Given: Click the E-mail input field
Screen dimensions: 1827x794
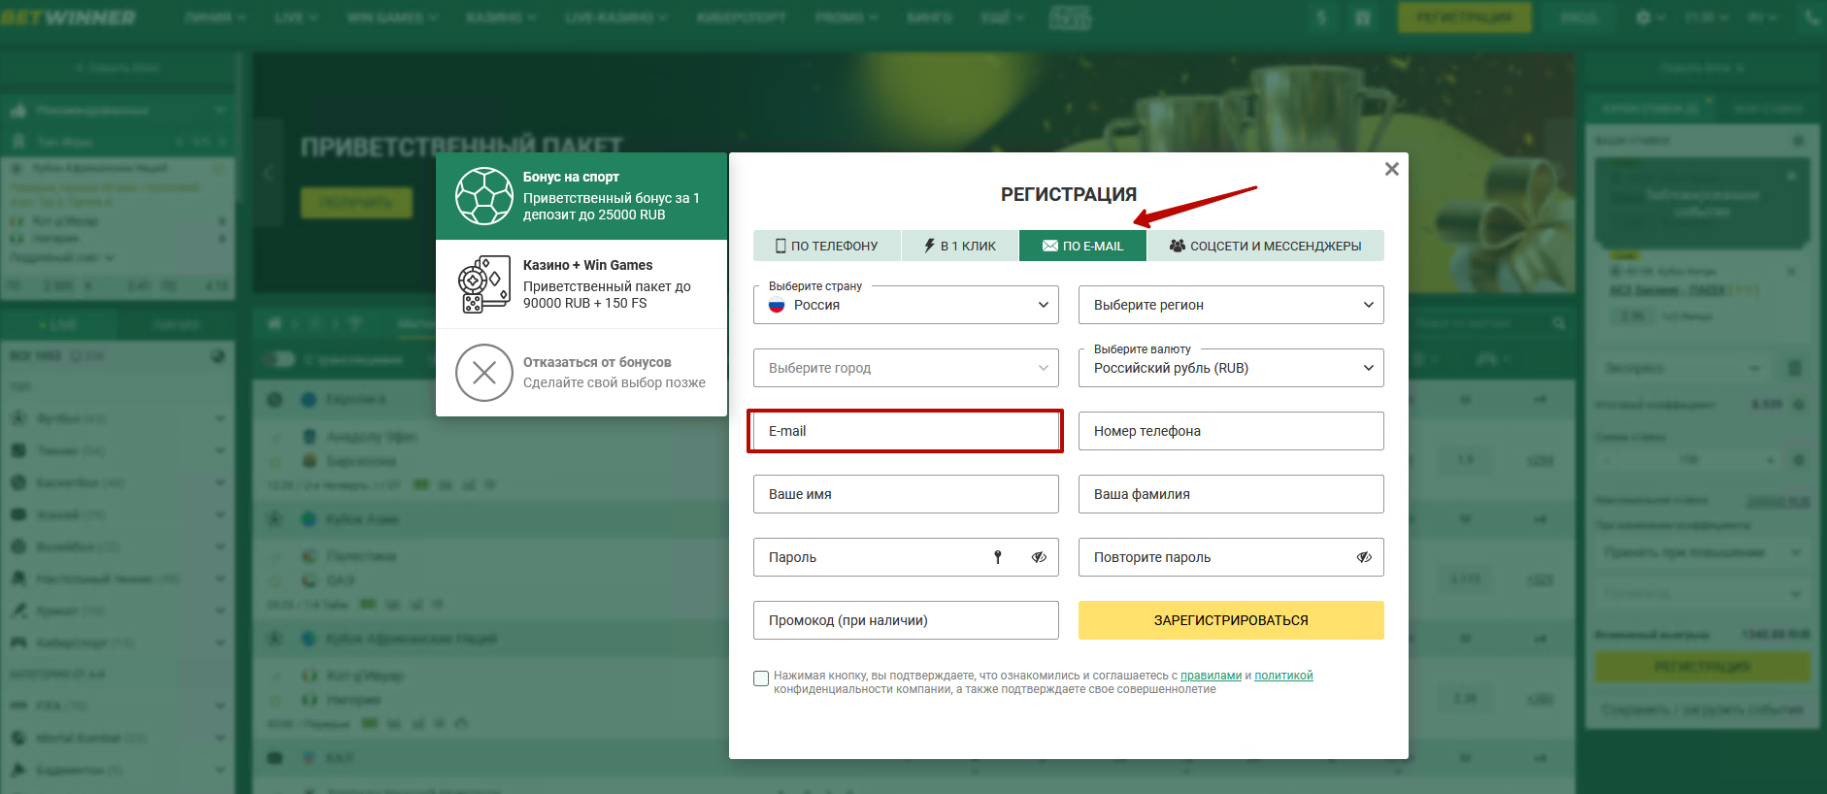Looking at the screenshot, I should point(905,431).
